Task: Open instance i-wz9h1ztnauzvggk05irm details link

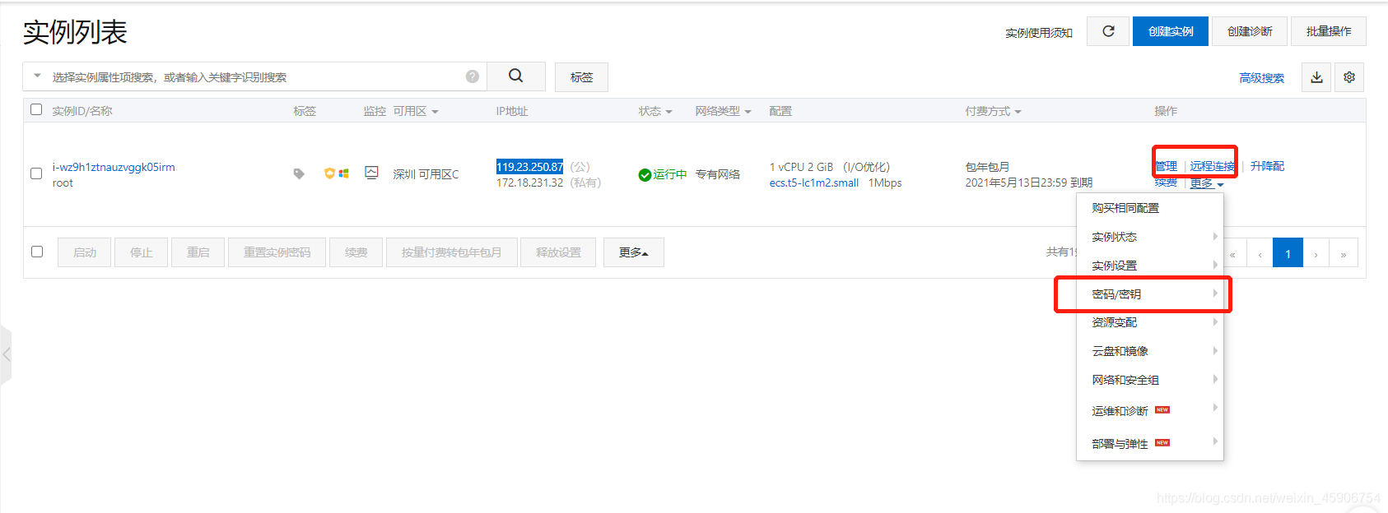Action: tap(114, 167)
